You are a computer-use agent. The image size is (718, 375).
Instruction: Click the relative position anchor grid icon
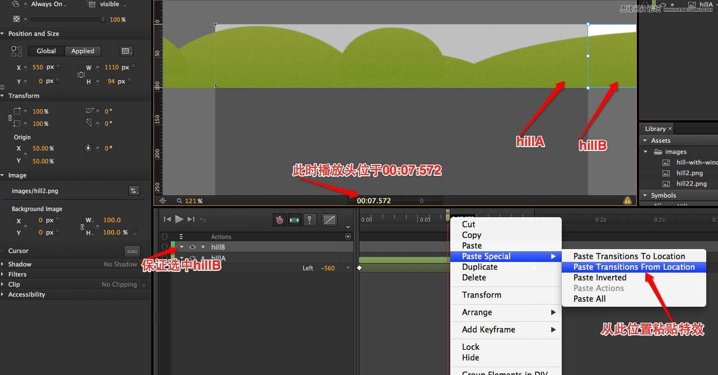(17, 51)
